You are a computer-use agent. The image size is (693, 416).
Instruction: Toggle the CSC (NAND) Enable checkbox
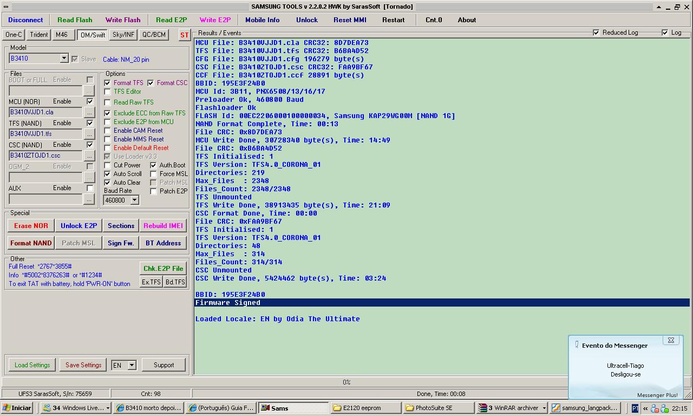(x=90, y=145)
